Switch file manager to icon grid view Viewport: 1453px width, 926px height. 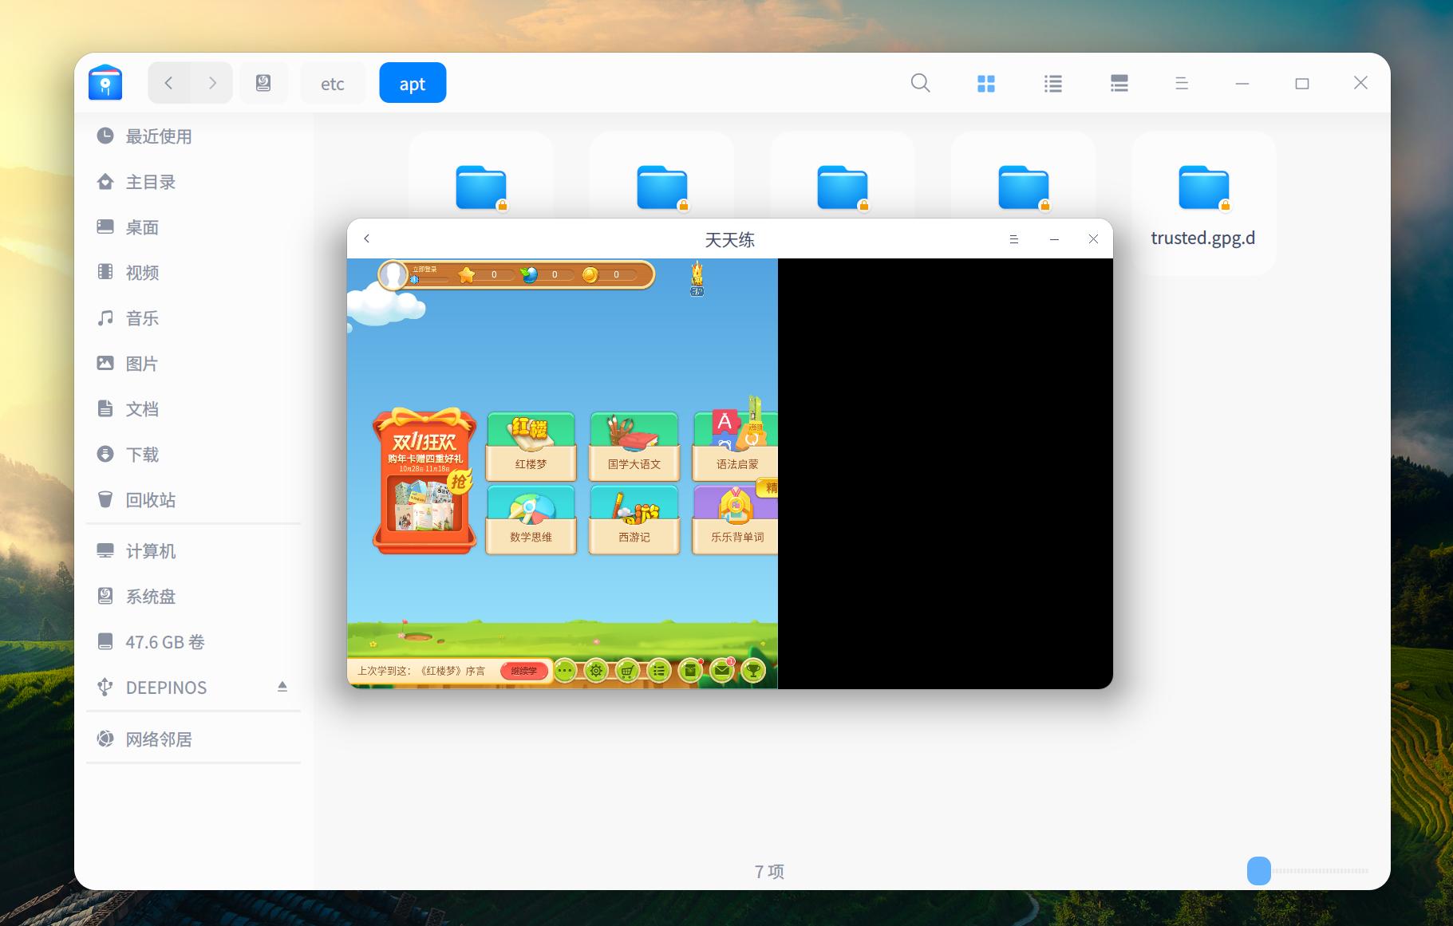point(986,83)
